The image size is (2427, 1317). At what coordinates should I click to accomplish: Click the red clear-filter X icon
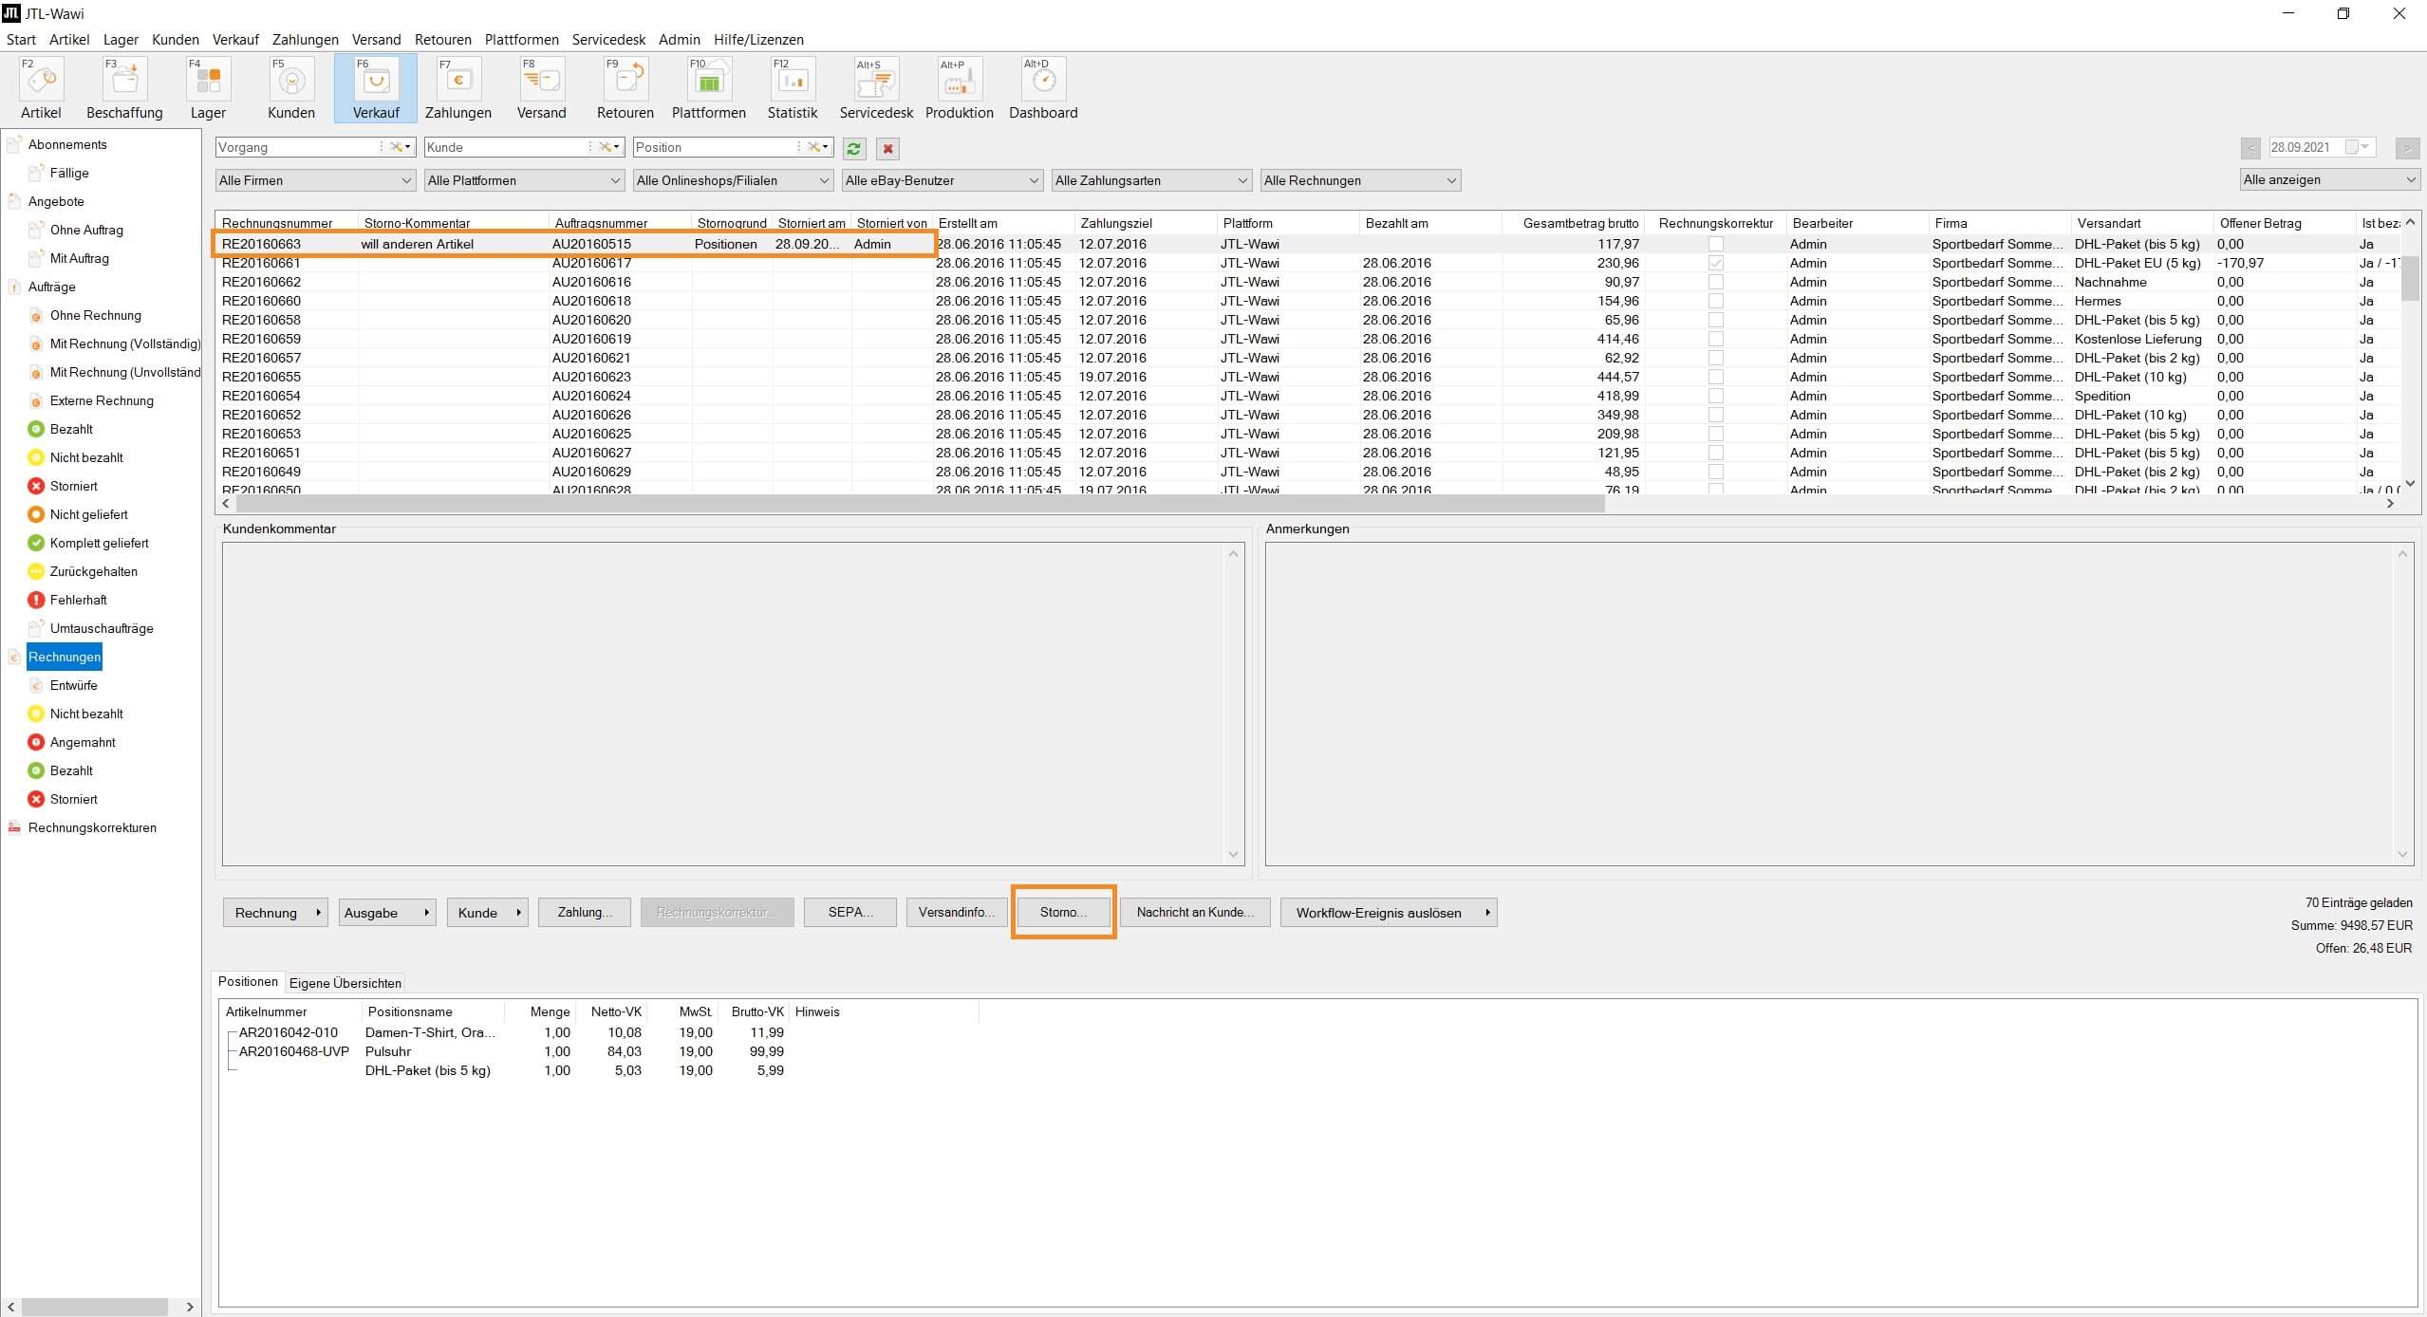887,149
